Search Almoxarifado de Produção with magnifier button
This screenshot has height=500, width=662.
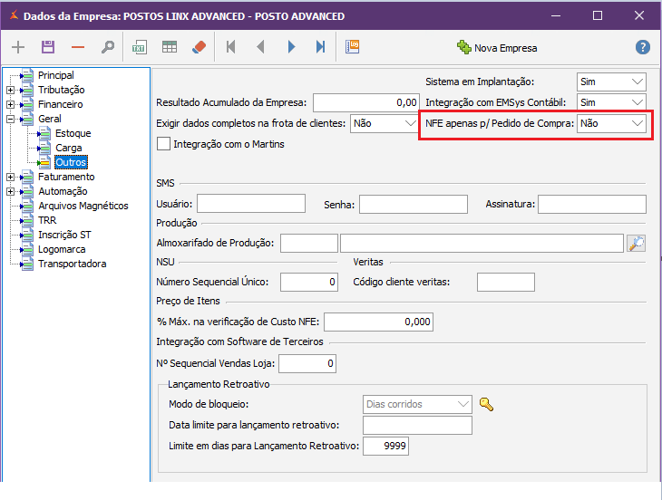637,244
